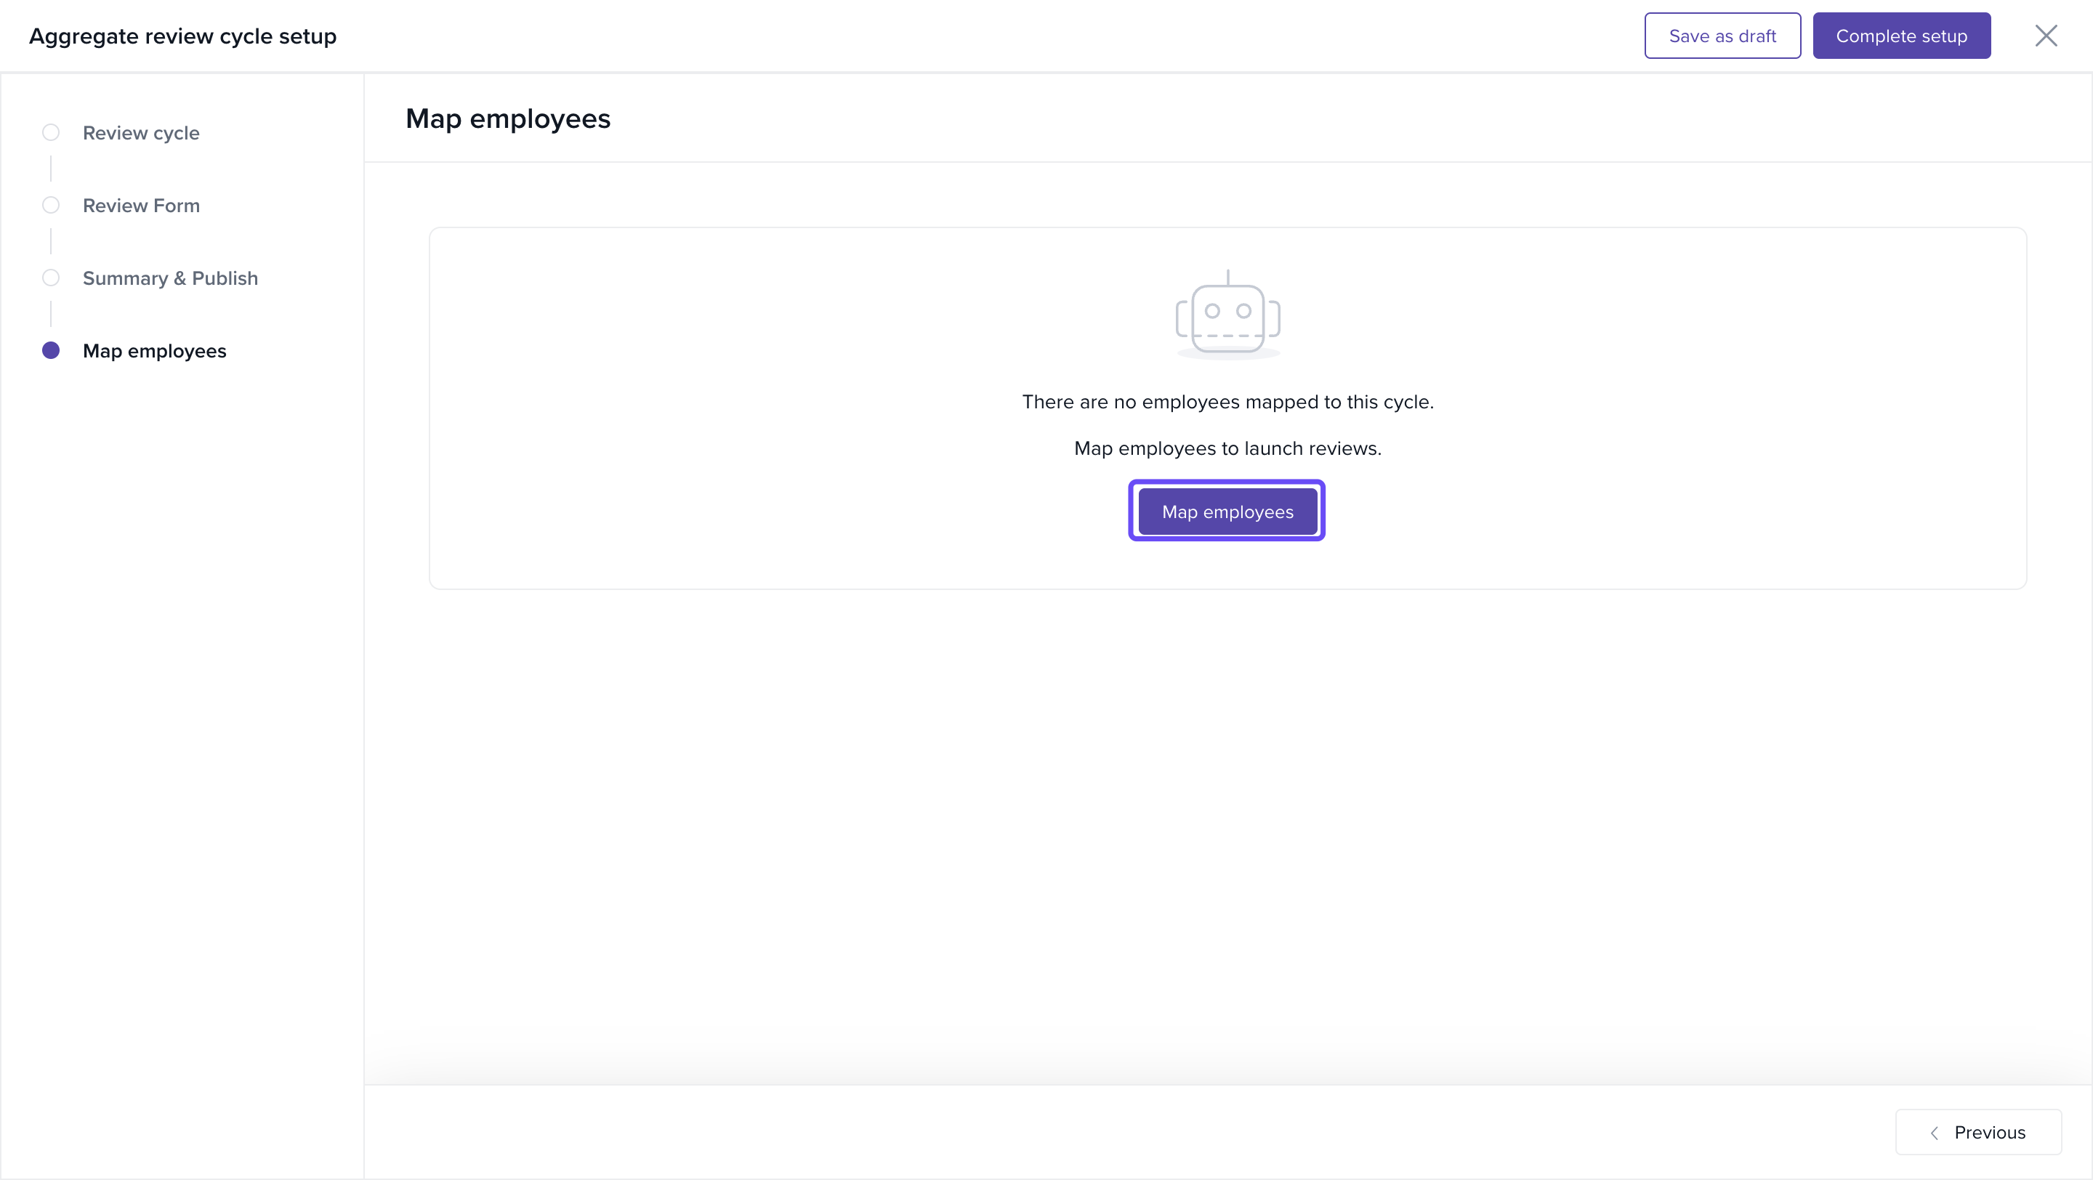Click the robot empty-state illustration

[1227, 316]
